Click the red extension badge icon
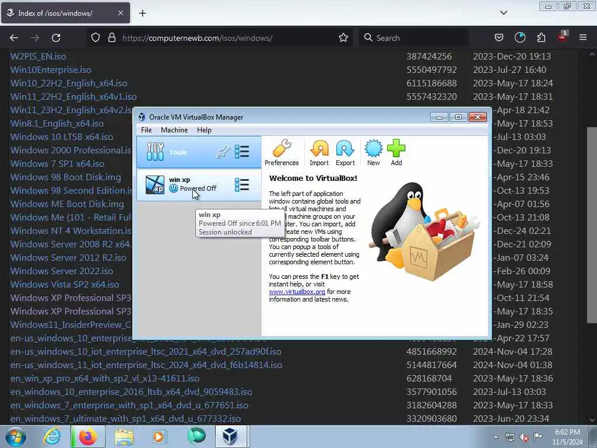Image resolution: width=597 pixels, height=448 pixels. click(x=563, y=37)
